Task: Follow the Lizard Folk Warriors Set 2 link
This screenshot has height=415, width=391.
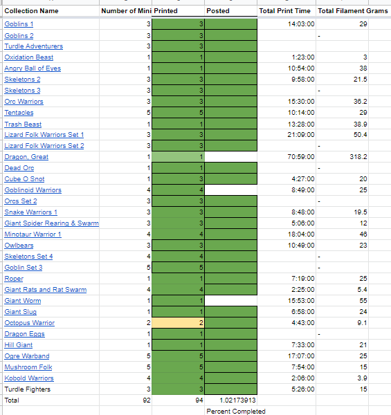Action: pyautogui.click(x=44, y=146)
